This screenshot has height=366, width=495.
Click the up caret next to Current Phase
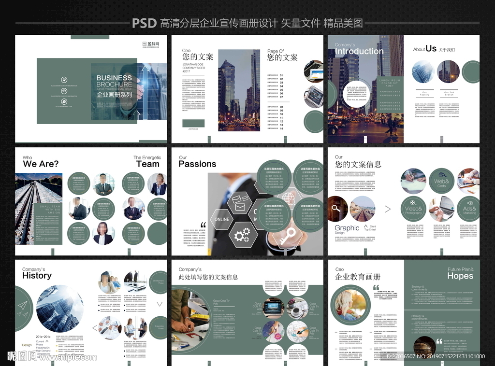click(47, 341)
